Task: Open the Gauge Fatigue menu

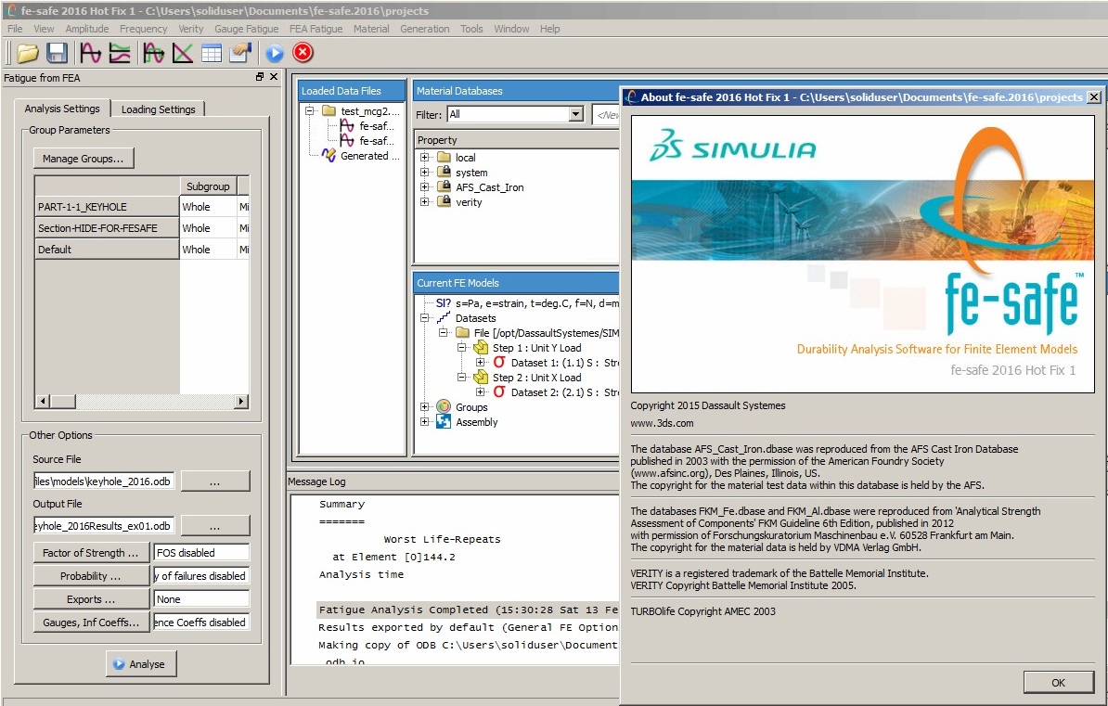Action: point(247,29)
